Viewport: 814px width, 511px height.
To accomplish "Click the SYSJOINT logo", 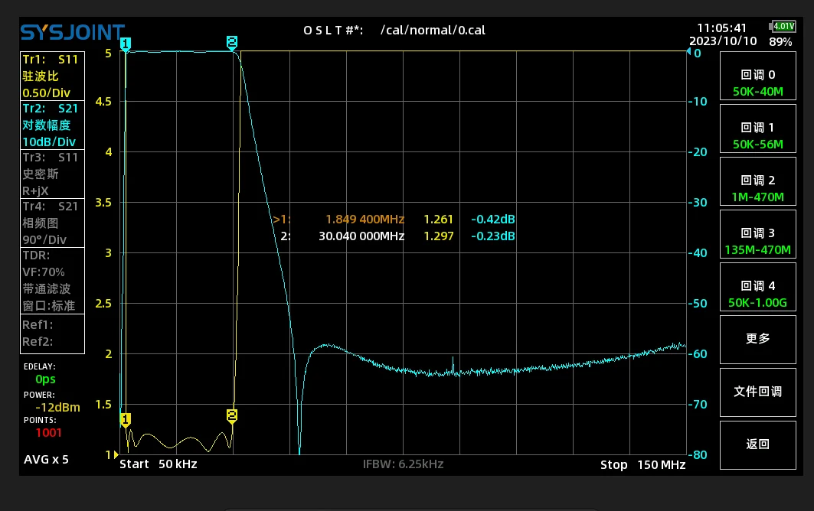I will pyautogui.click(x=73, y=32).
